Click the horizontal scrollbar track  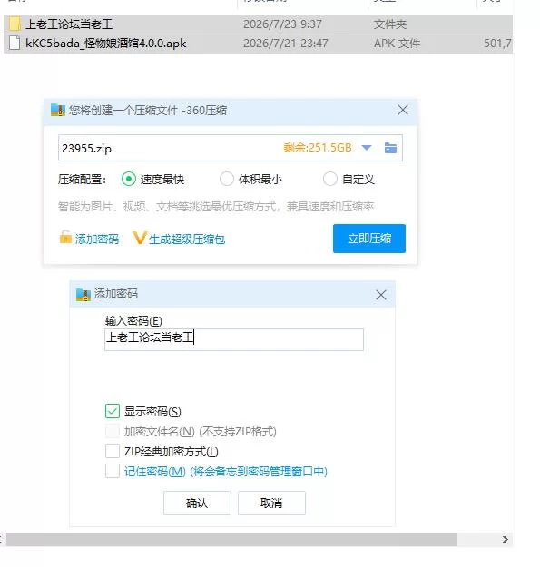point(231,539)
